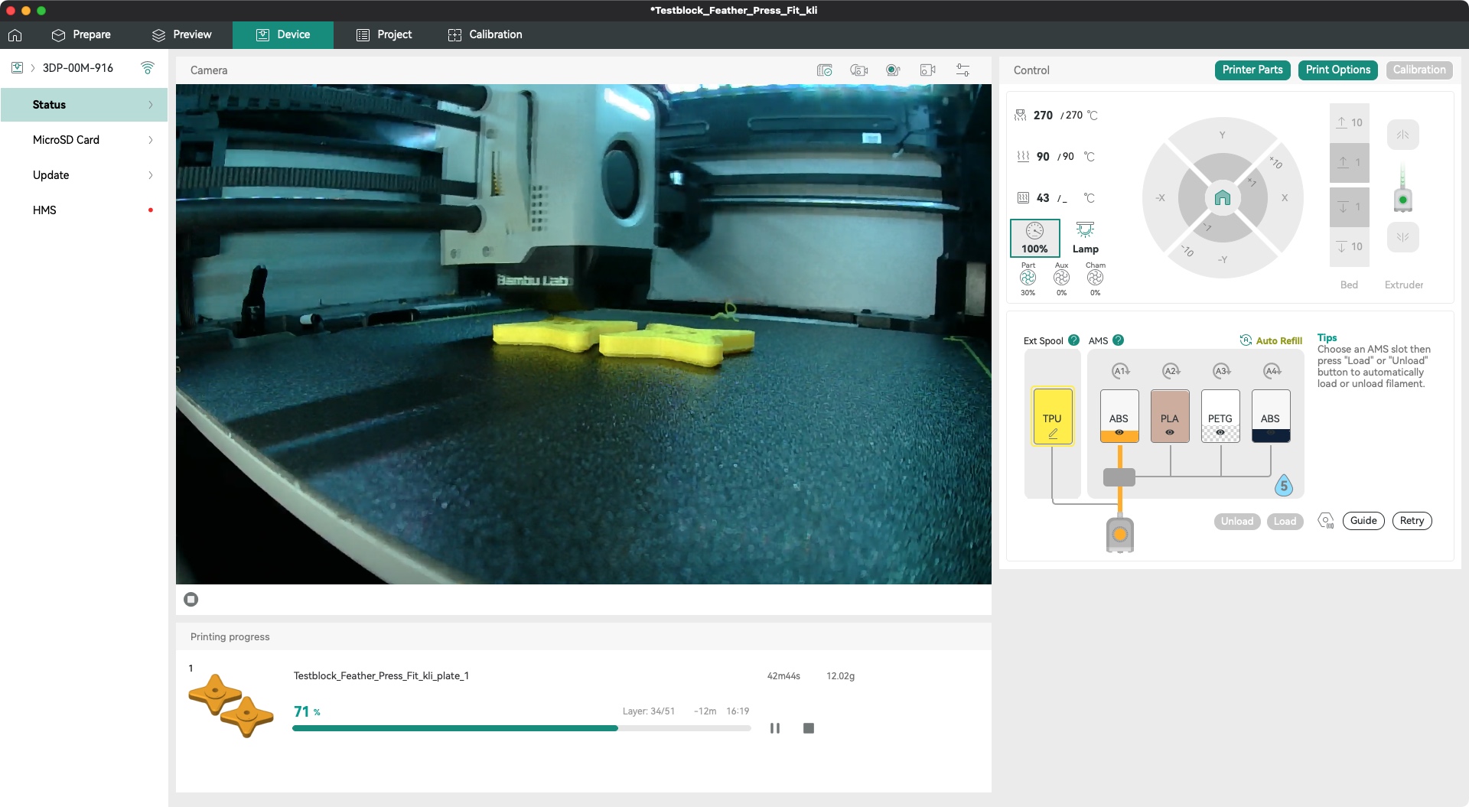
Task: Expand the MicroSD Card section
Action: (x=84, y=140)
